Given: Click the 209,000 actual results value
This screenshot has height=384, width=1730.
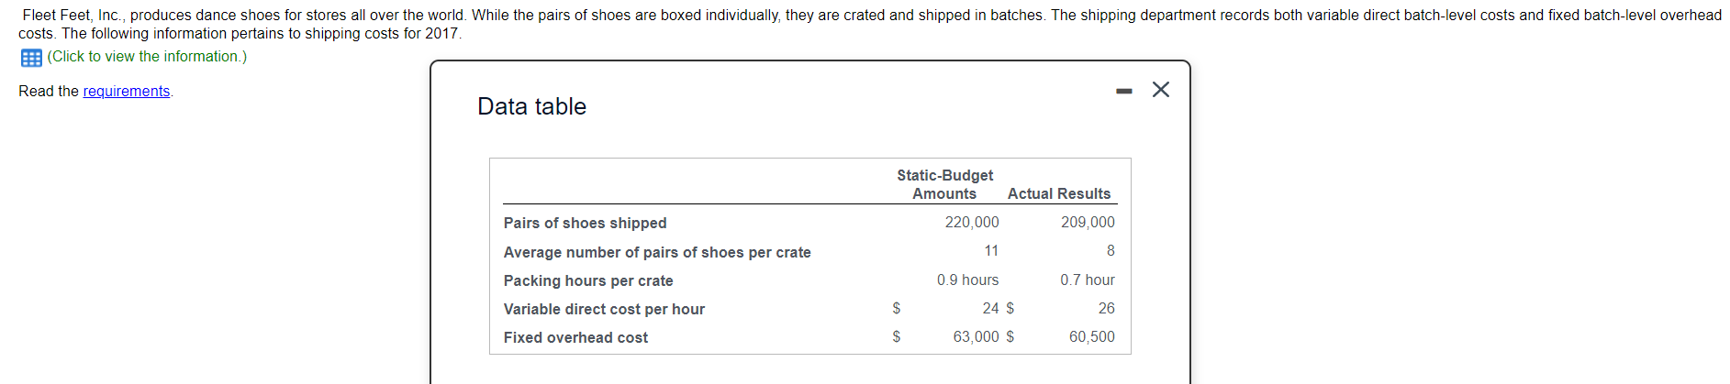Looking at the screenshot, I should tap(1088, 223).
